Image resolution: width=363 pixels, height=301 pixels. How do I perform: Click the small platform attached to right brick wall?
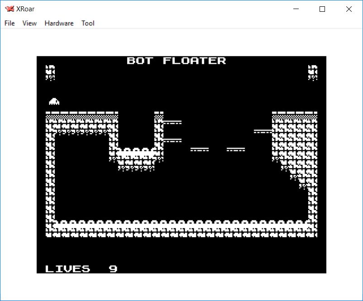(x=263, y=131)
